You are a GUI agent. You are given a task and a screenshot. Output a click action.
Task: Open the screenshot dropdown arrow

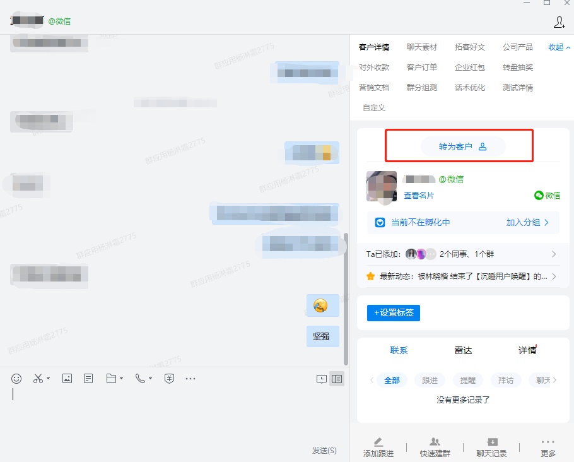(x=49, y=379)
